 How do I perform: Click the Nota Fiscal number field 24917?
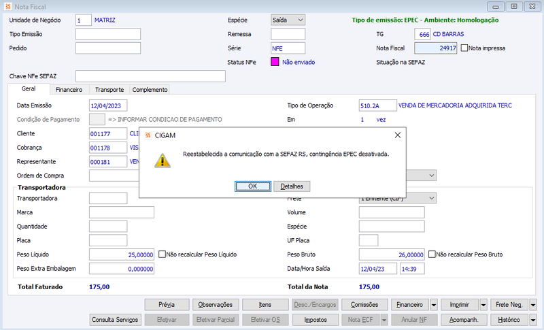click(436, 48)
